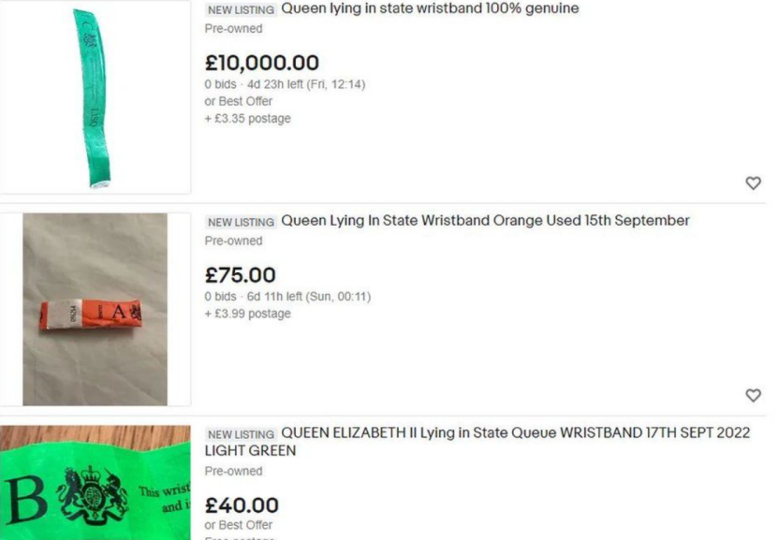Click heart icon on orange wristband listing
Viewport: 778px width, 540px height.
(x=753, y=395)
